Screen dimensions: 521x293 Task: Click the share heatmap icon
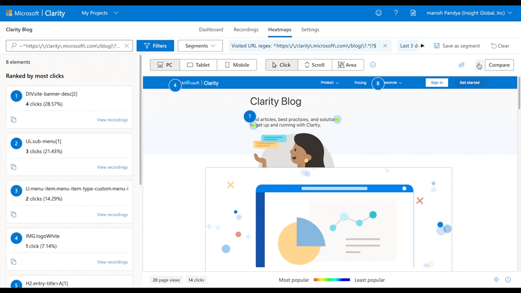[461, 65]
